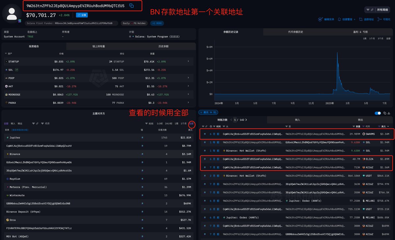The width and height of the screenshot is (395, 240).
Task: Set chart range to 3个月
Action: [x=380, y=39]
